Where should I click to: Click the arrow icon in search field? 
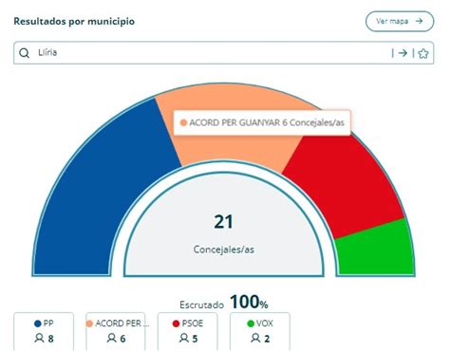tap(403, 53)
